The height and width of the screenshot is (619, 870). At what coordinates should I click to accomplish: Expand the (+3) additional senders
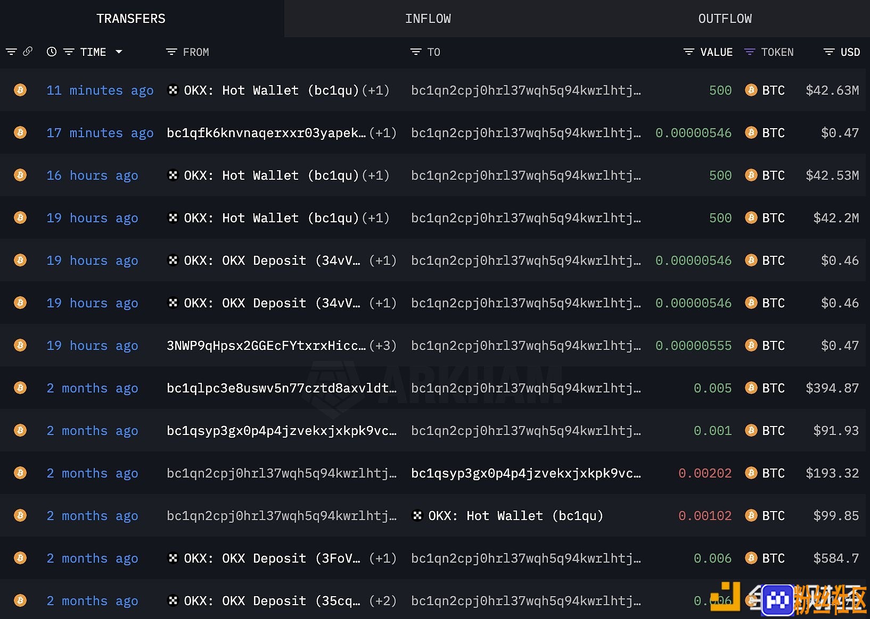(383, 346)
